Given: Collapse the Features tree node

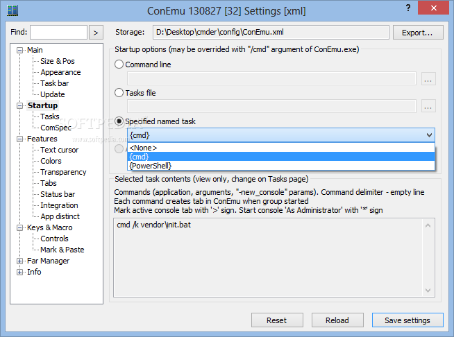Looking at the screenshot, I should click(19, 139).
